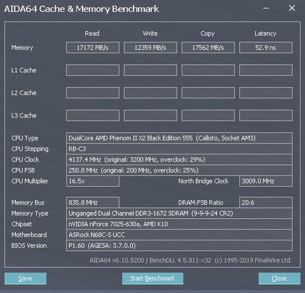
Task: Click the Close button at bottom
Action: (280, 278)
